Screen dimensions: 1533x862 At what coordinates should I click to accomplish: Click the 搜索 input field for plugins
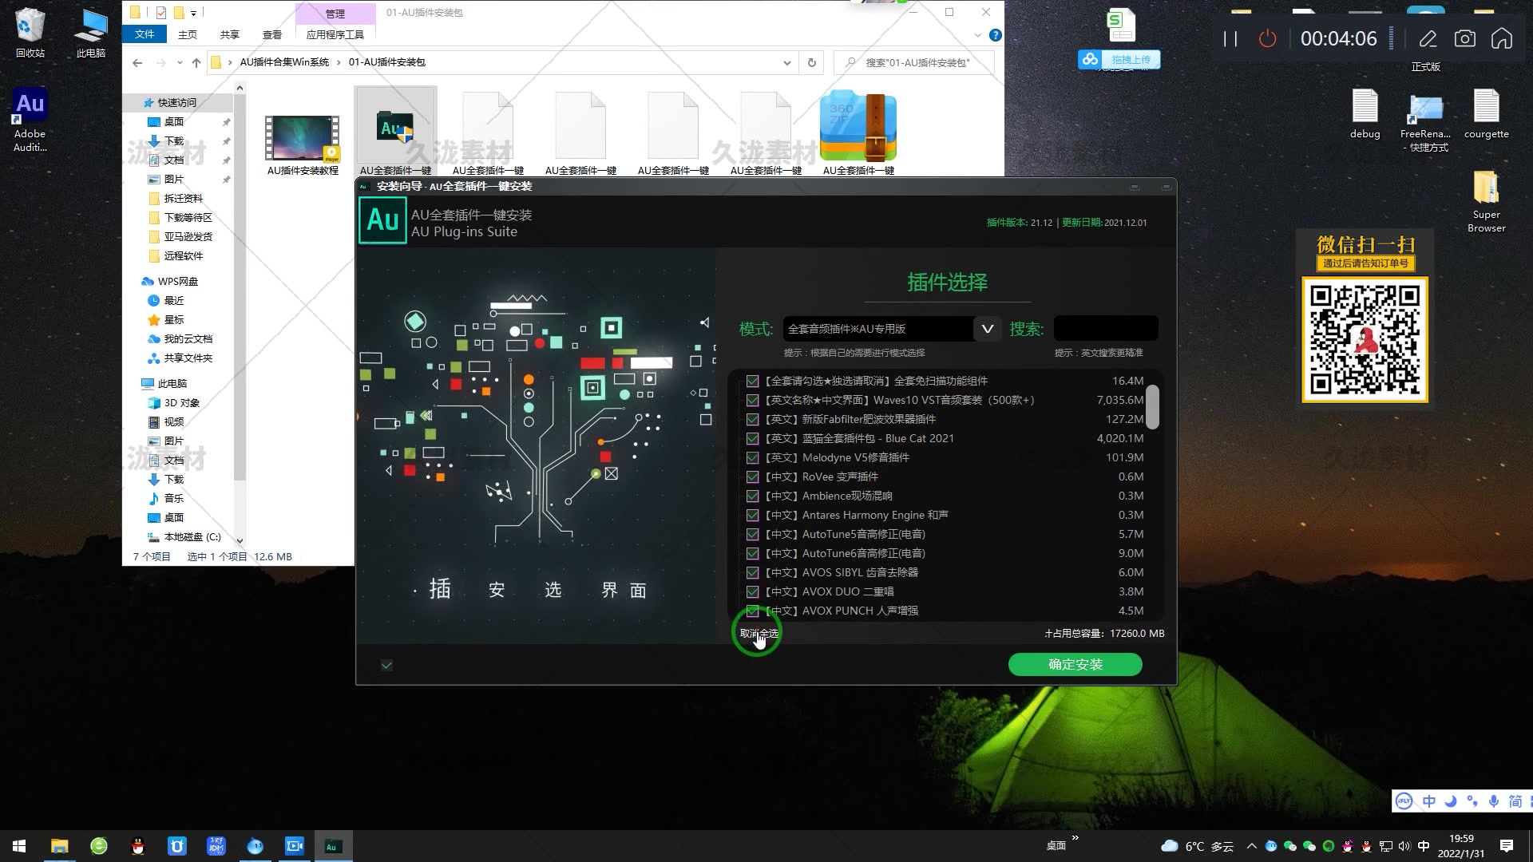1106,327
